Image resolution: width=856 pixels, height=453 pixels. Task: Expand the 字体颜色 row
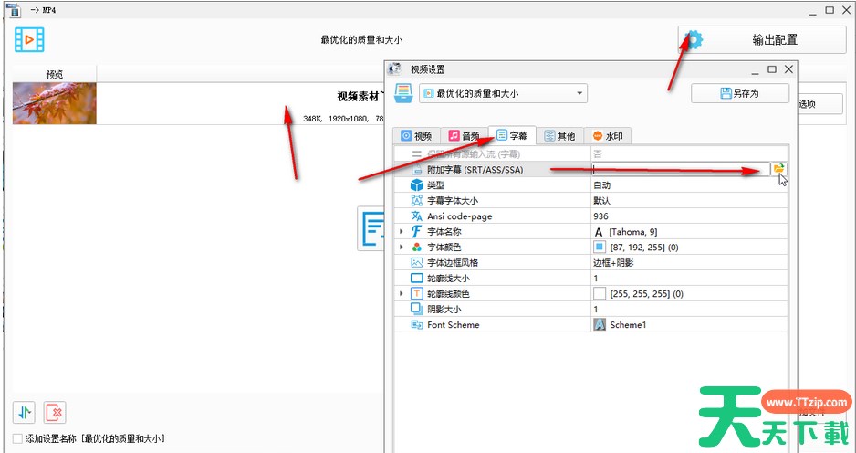(402, 247)
